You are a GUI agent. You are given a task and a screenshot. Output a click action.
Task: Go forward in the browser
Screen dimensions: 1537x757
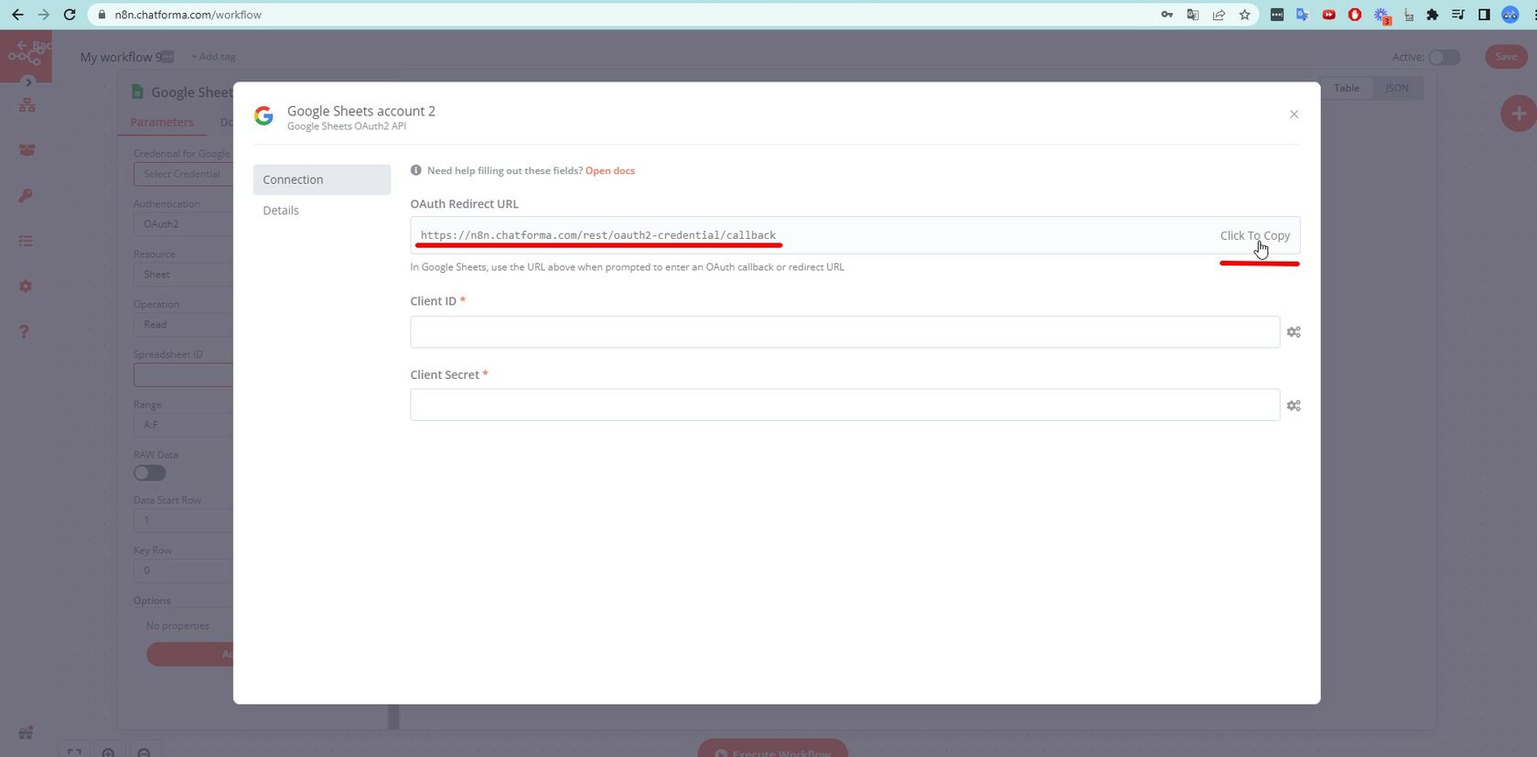43,15
